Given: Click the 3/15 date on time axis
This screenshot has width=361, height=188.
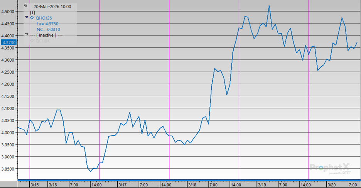Looking at the screenshot, I should pos(35,185).
